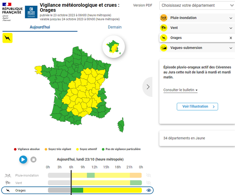The height and width of the screenshot is (195, 235).
Task: Click 'Vigilance absolue' legend text
Action: [28, 149]
